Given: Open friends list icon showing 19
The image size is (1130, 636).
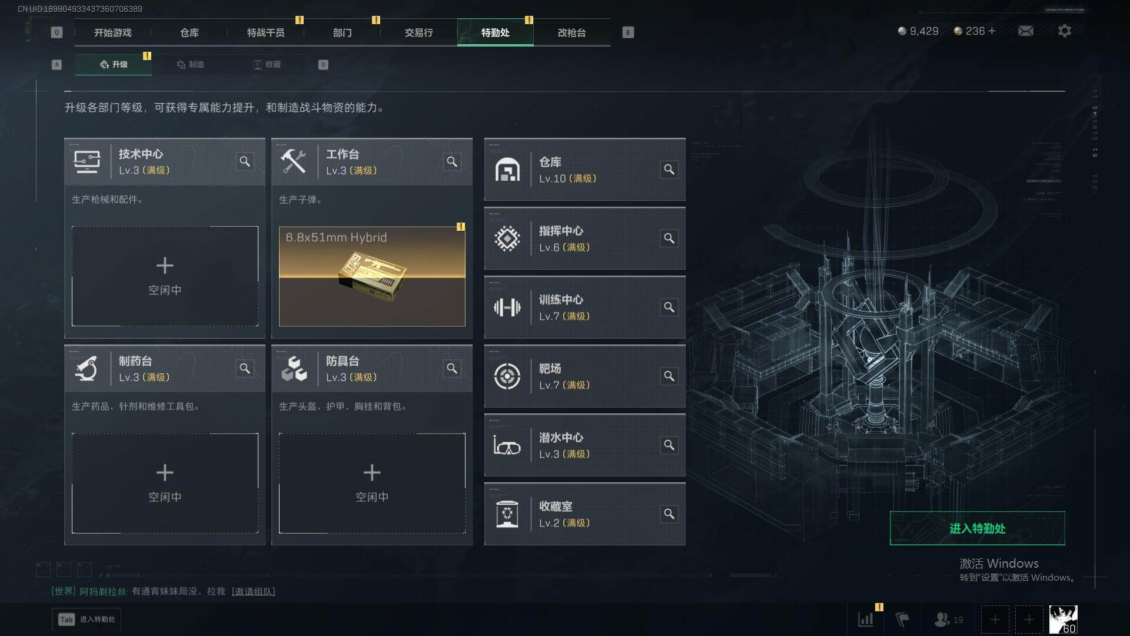Looking at the screenshot, I should coord(948,620).
